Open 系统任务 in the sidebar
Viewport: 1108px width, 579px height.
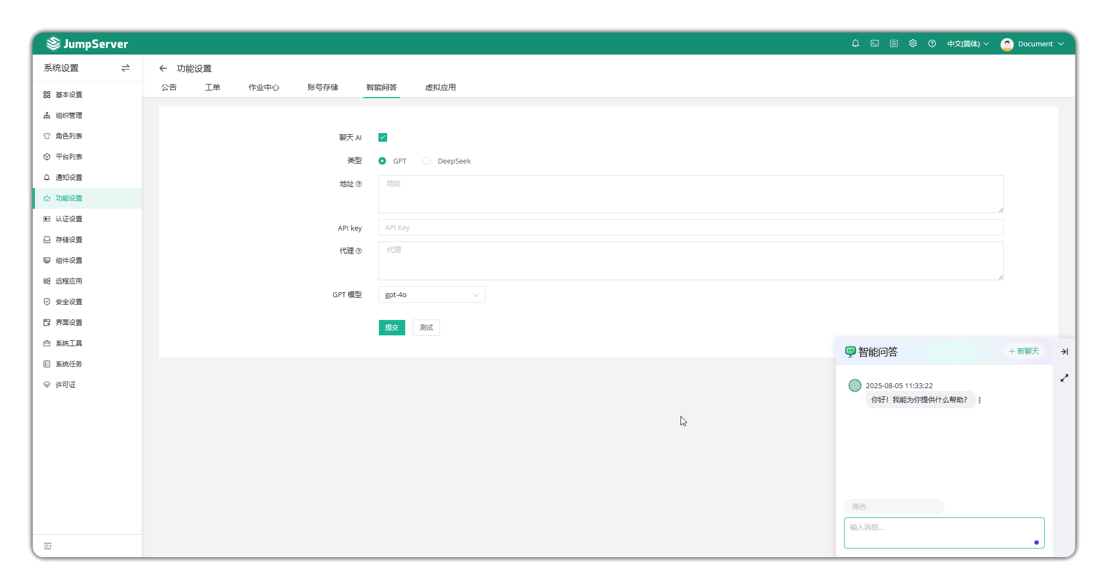[x=87, y=364]
